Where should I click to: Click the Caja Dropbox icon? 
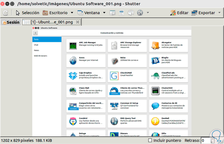point(73,76)
